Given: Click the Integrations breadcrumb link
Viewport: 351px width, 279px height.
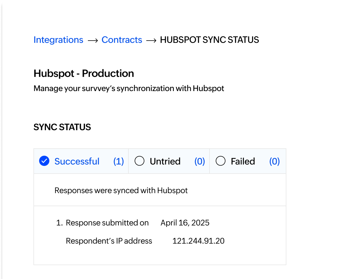Looking at the screenshot, I should click(58, 40).
